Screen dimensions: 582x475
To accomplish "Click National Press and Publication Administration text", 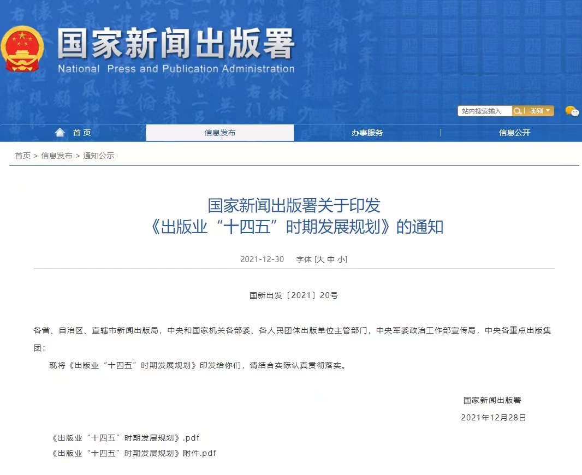I will click(x=176, y=69).
